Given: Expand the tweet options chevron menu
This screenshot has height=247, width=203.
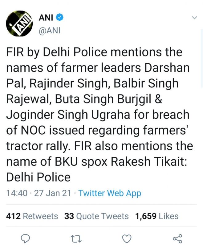Looking at the screenshot, I should (194, 18).
